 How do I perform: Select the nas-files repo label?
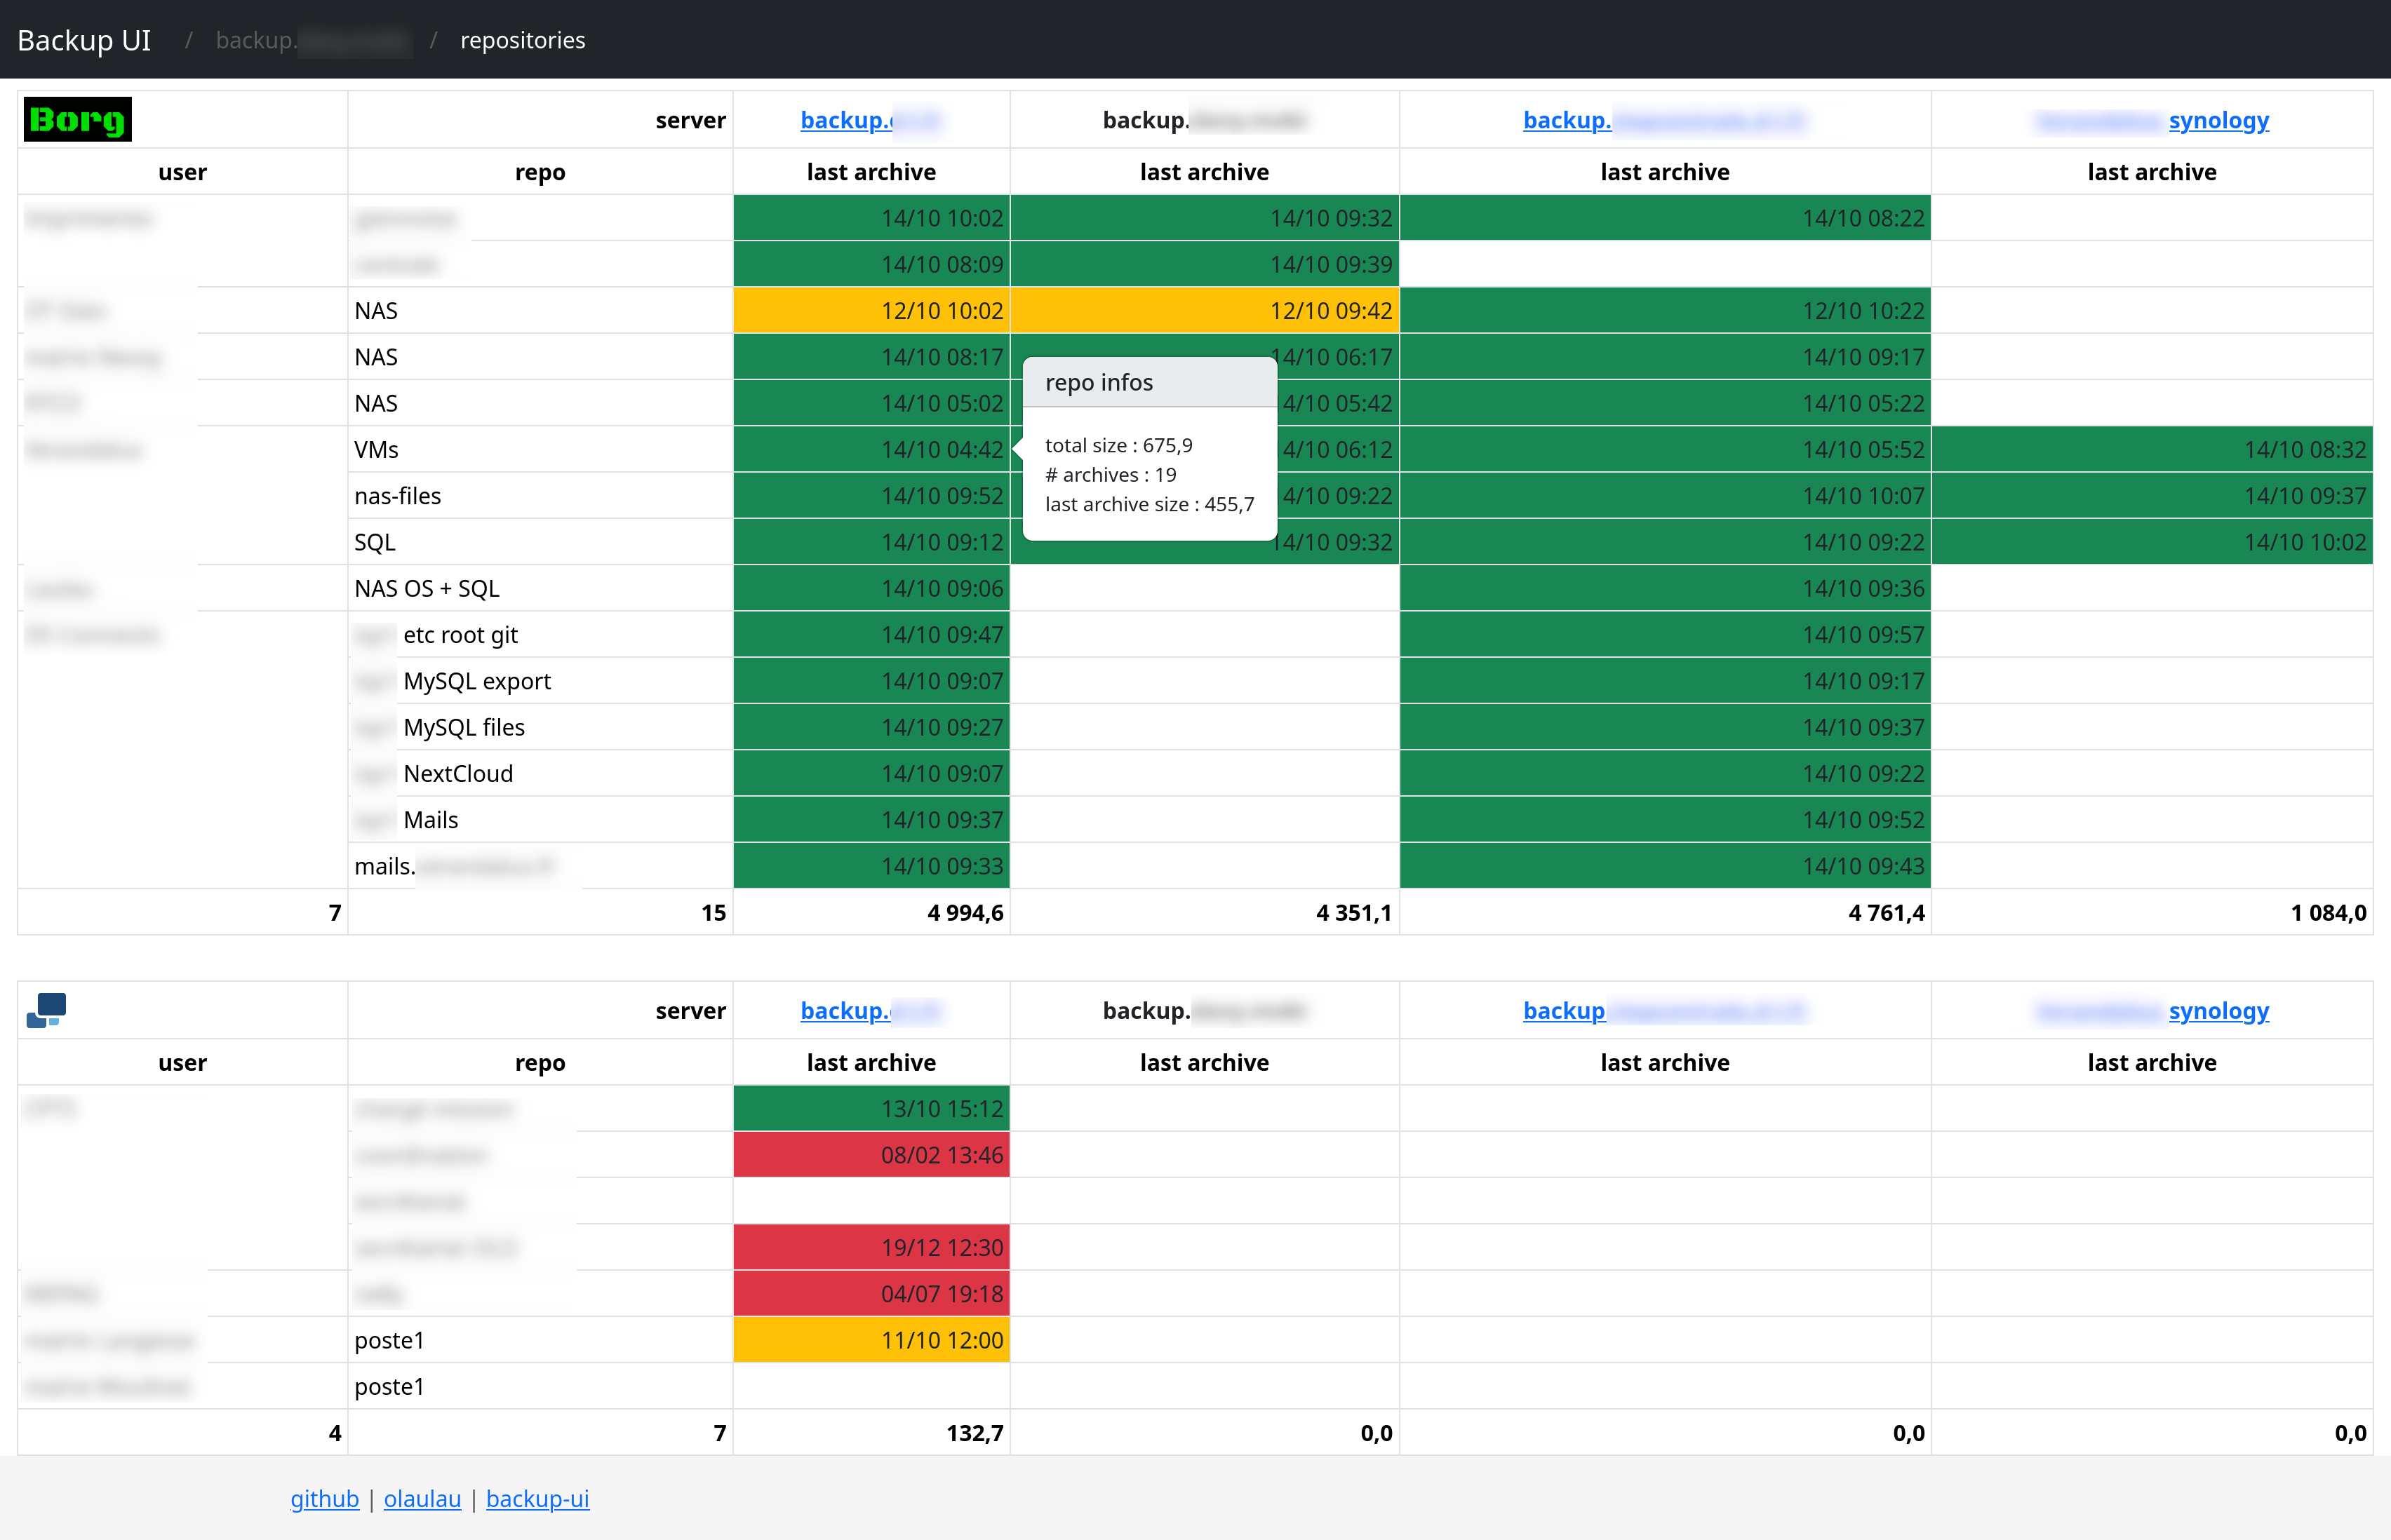pyautogui.click(x=397, y=496)
